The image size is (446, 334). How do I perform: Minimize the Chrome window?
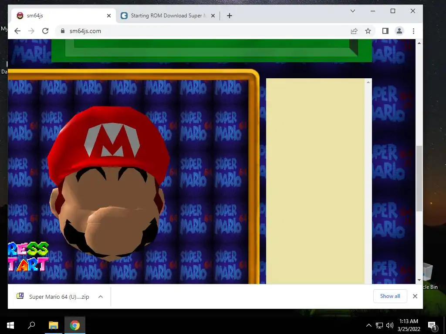373,11
